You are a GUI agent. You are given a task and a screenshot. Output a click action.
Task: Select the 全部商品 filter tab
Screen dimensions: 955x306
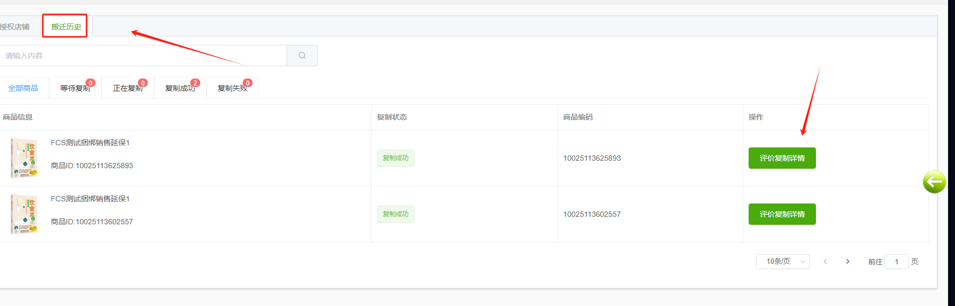click(23, 88)
